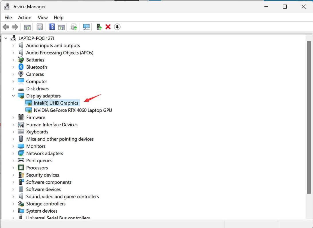The height and width of the screenshot is (228, 313).
Task: Select the "Intel(R) UHD Graphics" device label
Action: tap(56, 103)
